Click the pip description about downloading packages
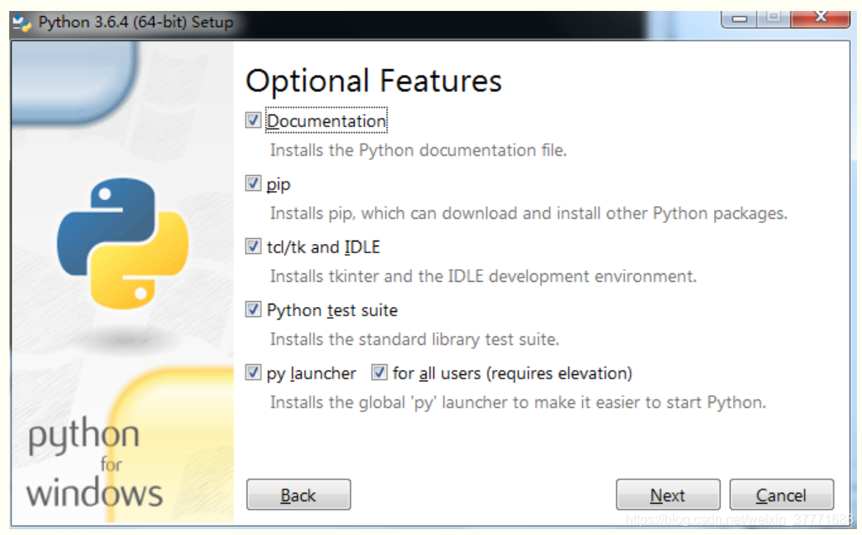This screenshot has width=862, height=535. click(528, 214)
